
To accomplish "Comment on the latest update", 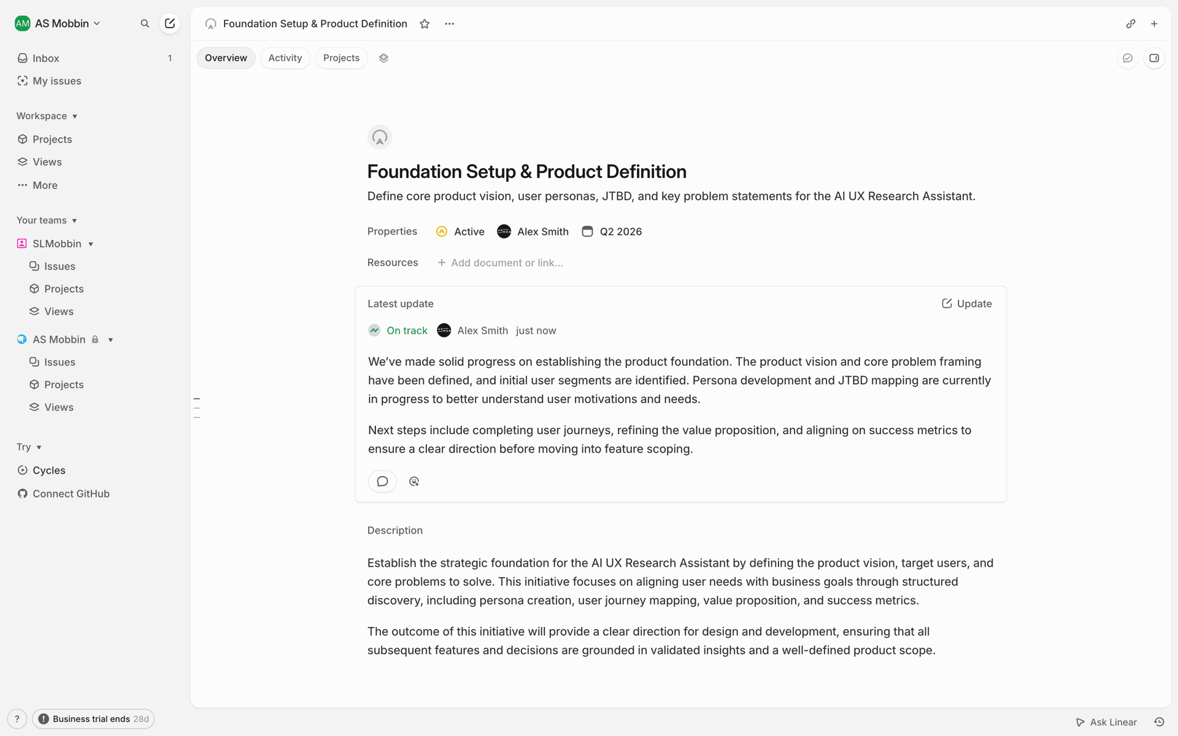I will (382, 481).
